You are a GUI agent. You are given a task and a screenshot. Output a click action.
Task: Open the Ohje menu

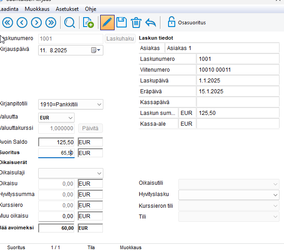(91, 9)
